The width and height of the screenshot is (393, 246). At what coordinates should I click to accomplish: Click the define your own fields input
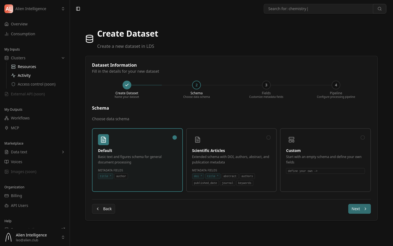pos(325,171)
